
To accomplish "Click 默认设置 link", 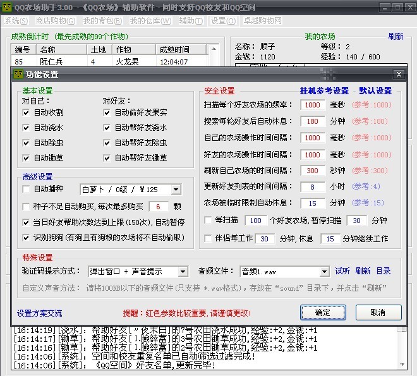I will tap(375, 91).
